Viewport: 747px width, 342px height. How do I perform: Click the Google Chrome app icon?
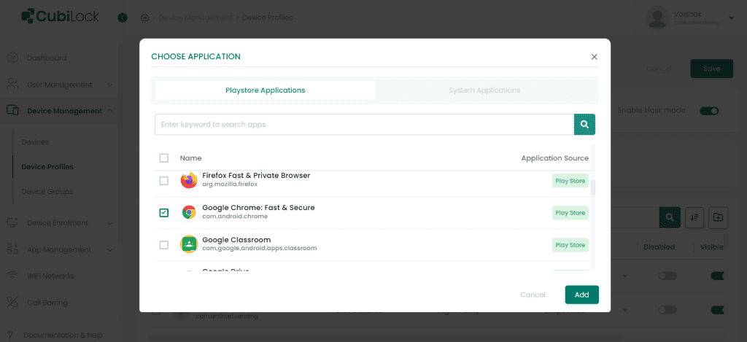click(x=189, y=212)
